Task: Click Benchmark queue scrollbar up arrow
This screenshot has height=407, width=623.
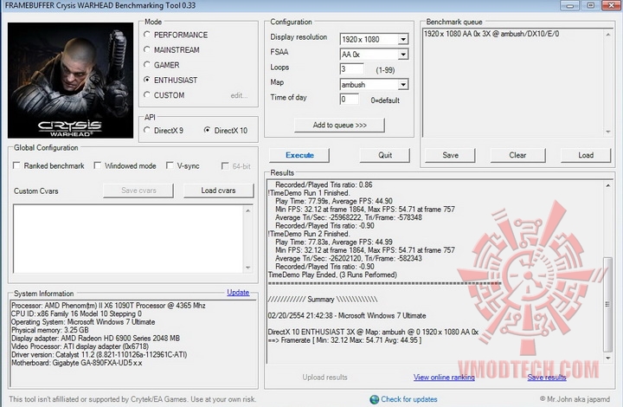Action: click(608, 35)
